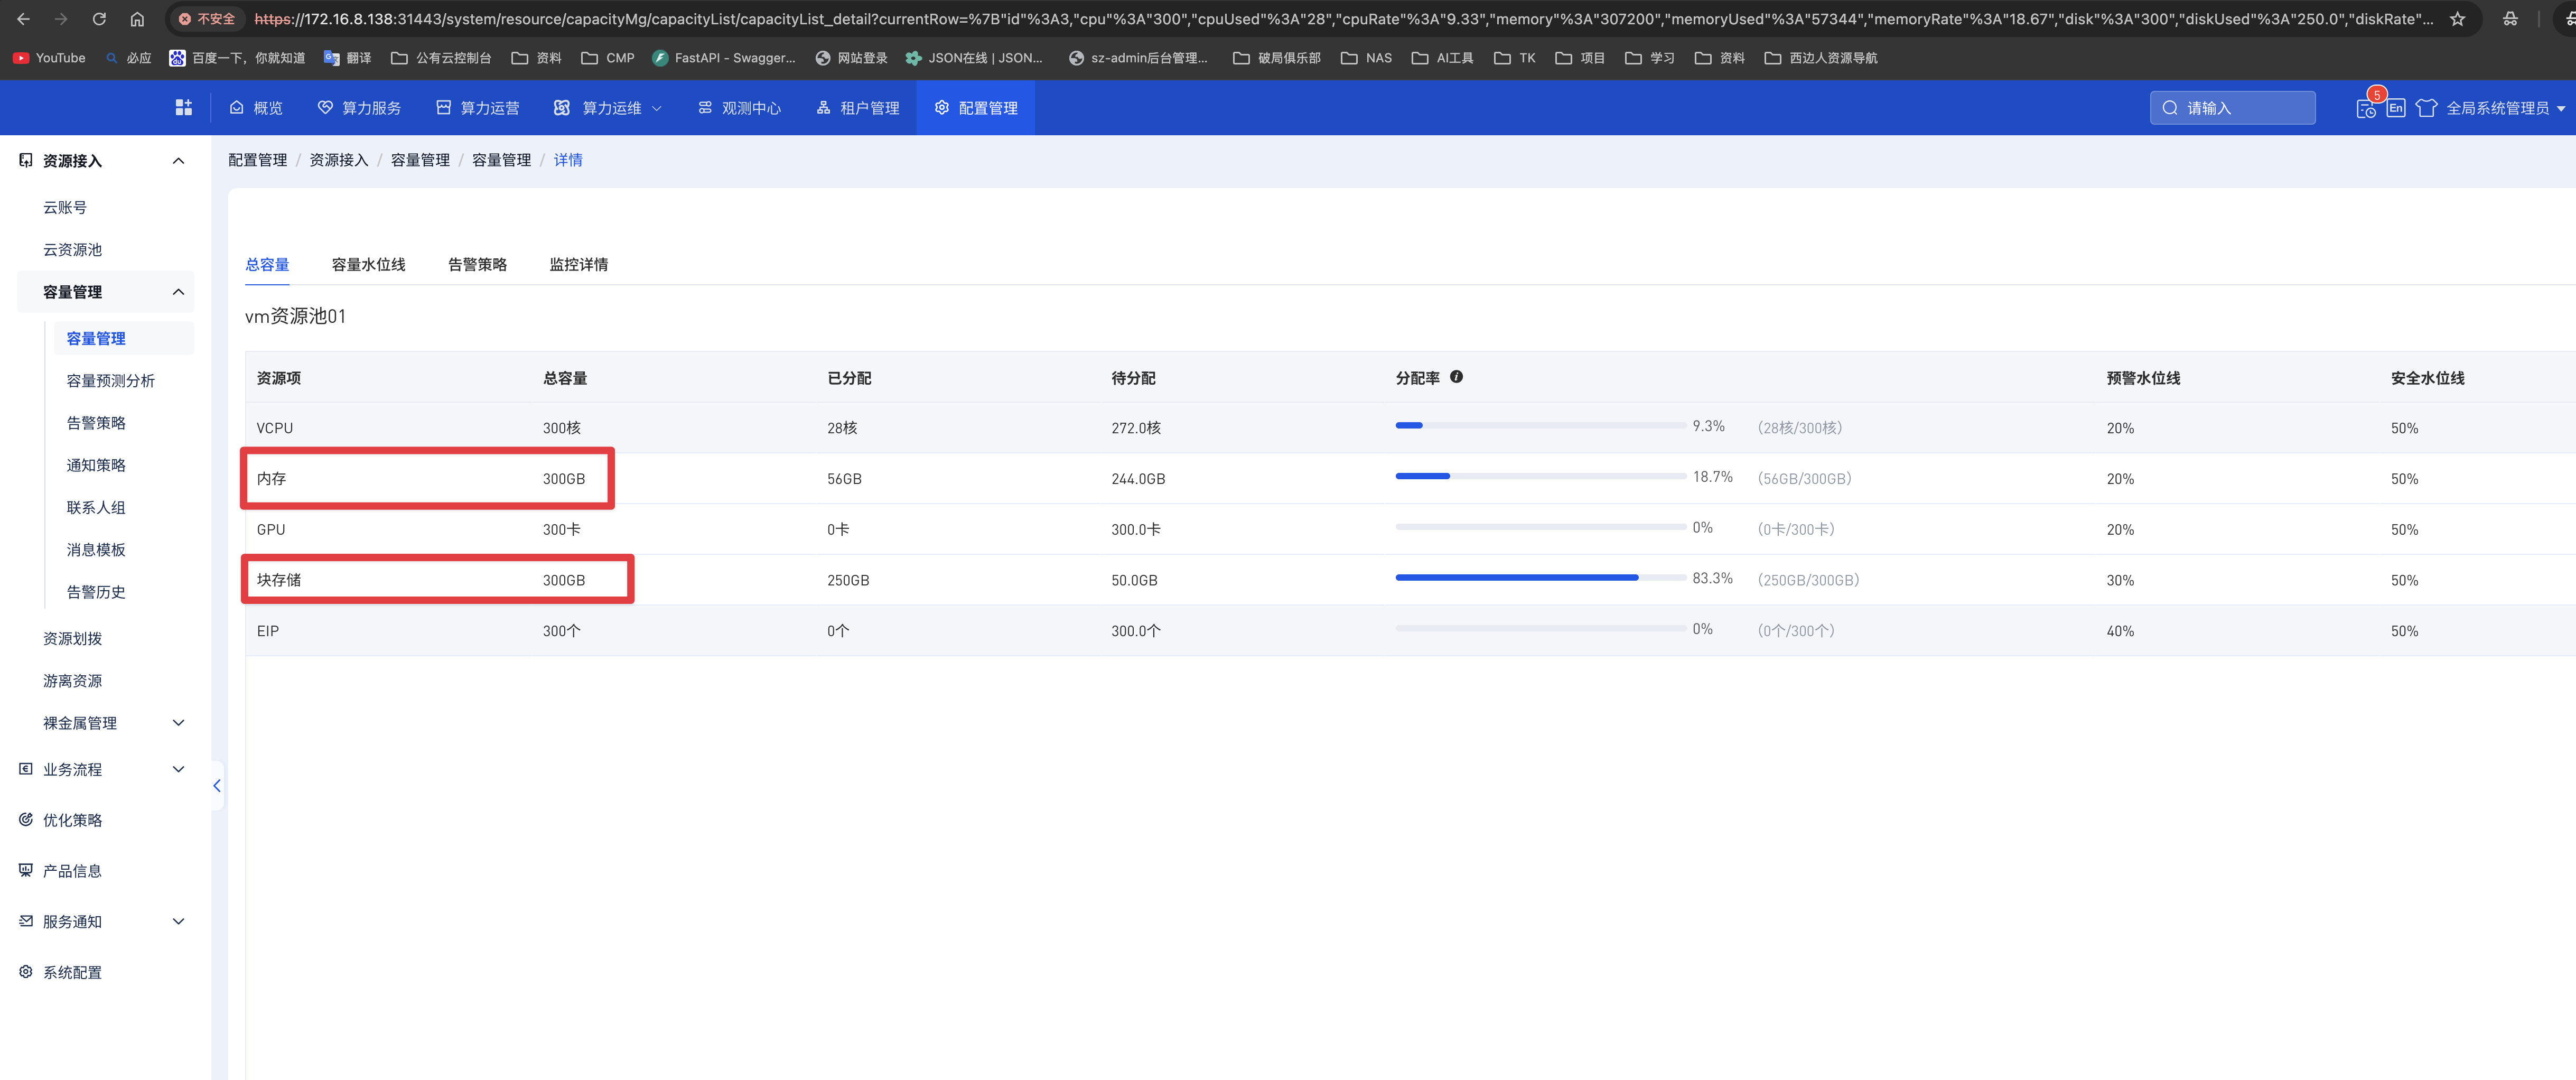Go to the browser home icon
The width and height of the screenshot is (2576, 1080).
point(137,19)
